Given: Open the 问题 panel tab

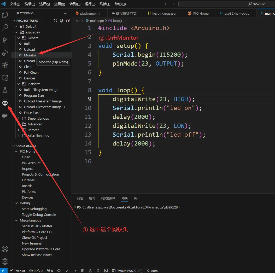Looking at the screenshot, I should [80, 198].
